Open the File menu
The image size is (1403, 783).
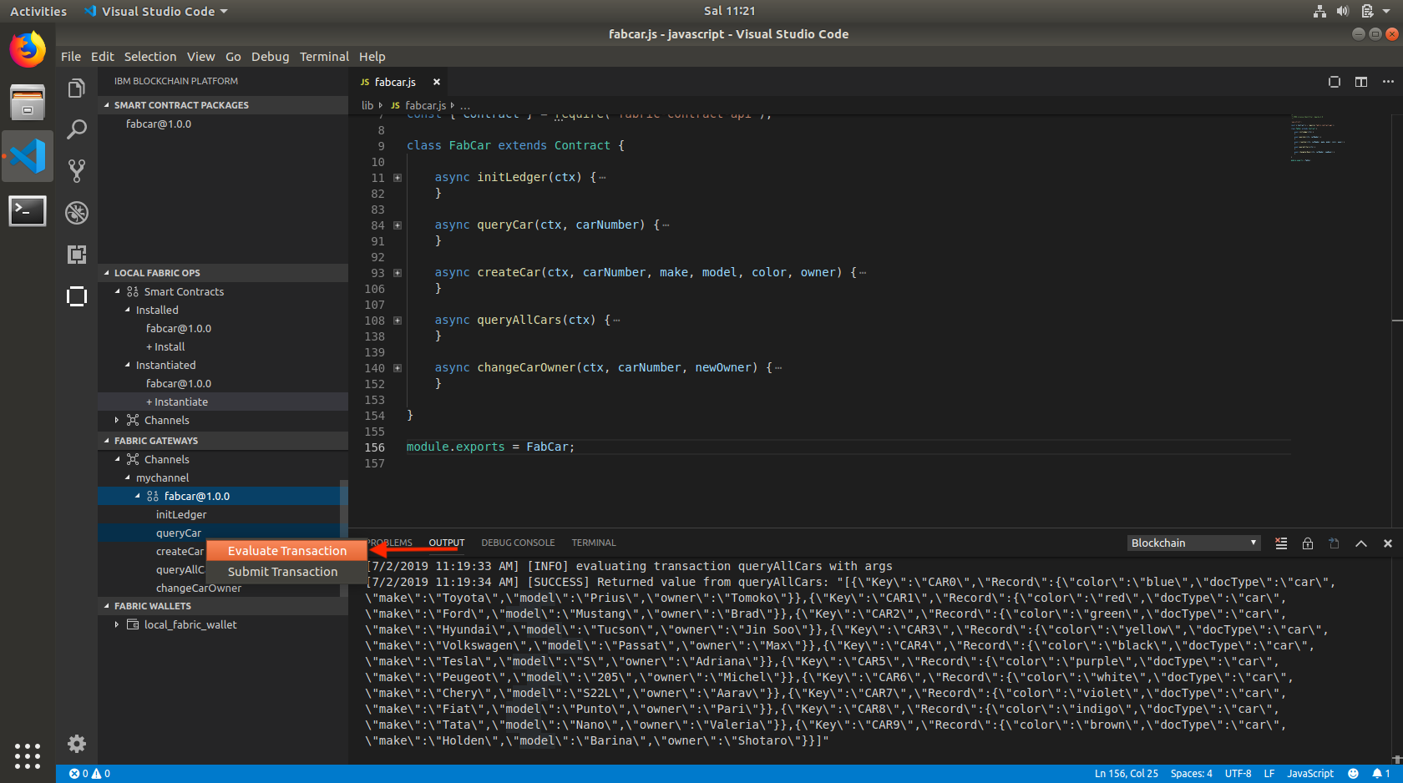pos(71,57)
